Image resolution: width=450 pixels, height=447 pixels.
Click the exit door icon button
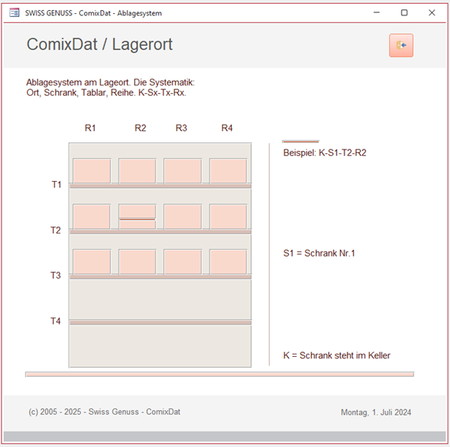click(401, 45)
